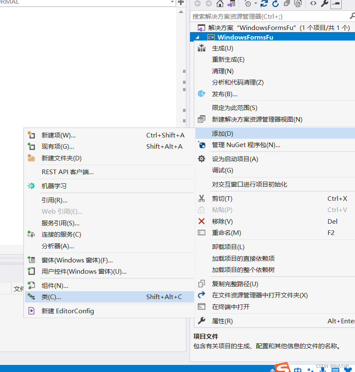
Task: Choose 在文件资源管理器中打开文件夹(X)
Action: [x=275, y=295]
